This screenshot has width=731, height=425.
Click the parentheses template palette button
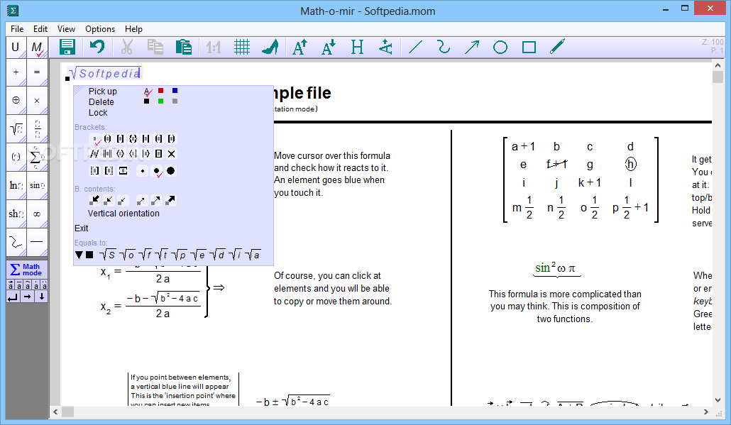16,157
